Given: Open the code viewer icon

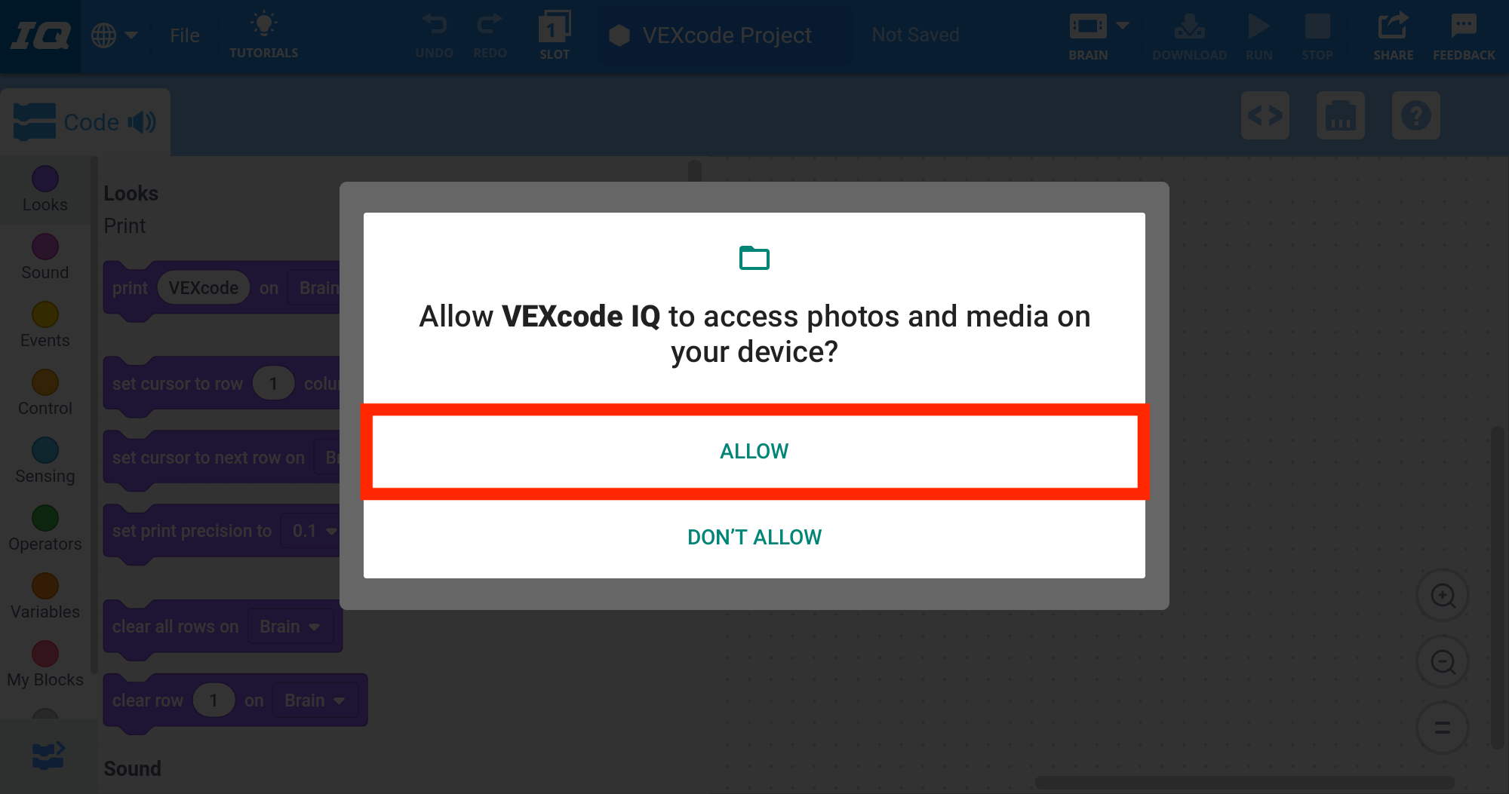Looking at the screenshot, I should point(1265,116).
